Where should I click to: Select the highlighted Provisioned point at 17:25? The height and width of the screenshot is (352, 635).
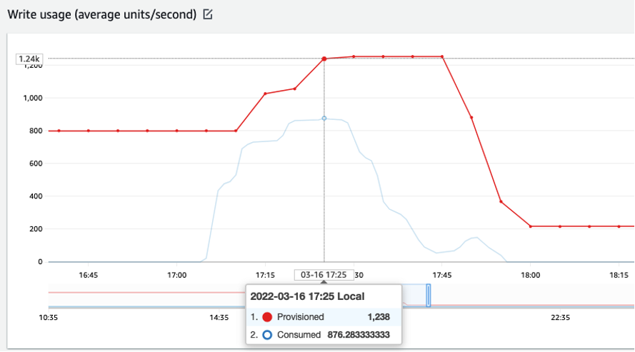(x=324, y=59)
